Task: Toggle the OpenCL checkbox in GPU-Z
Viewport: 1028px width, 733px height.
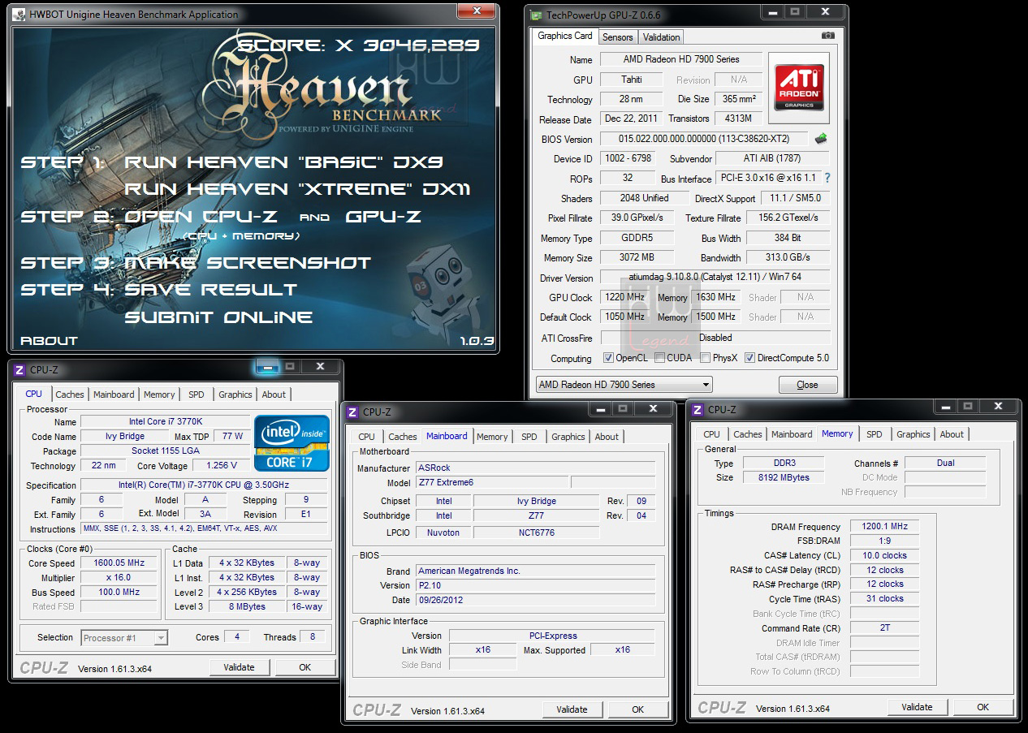Action: pos(609,358)
